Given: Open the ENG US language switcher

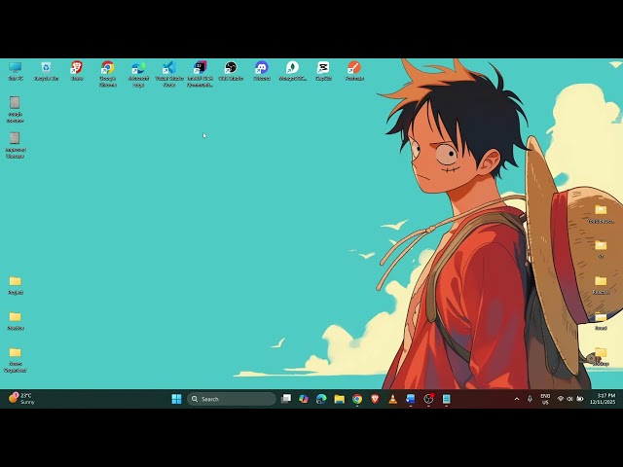Looking at the screenshot, I should (545, 399).
